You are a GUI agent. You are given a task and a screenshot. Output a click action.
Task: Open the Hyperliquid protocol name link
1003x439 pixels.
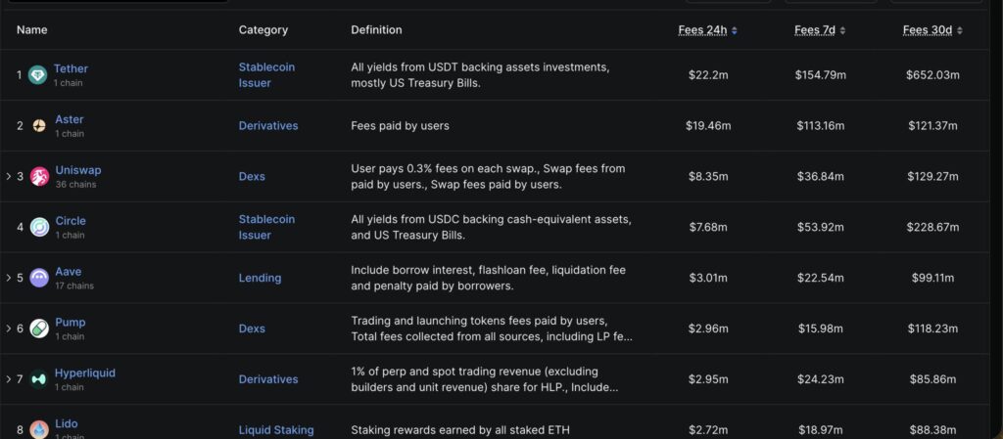click(85, 373)
